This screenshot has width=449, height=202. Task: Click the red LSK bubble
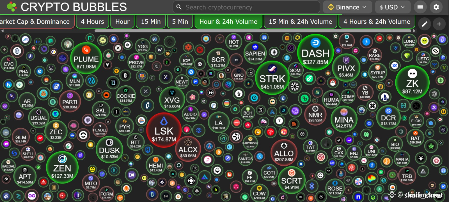[x=164, y=130]
